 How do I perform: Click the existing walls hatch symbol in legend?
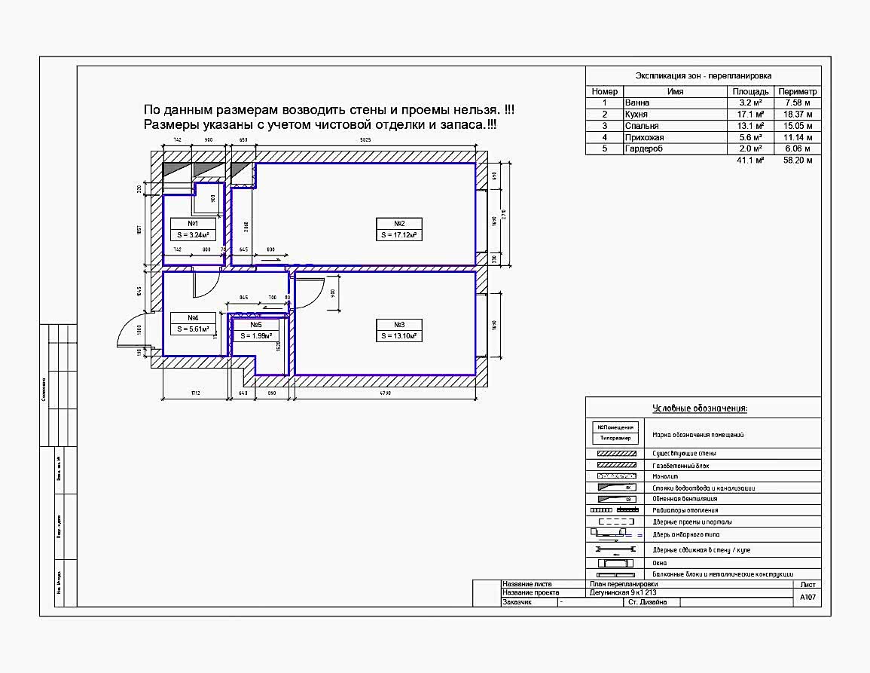(616, 454)
